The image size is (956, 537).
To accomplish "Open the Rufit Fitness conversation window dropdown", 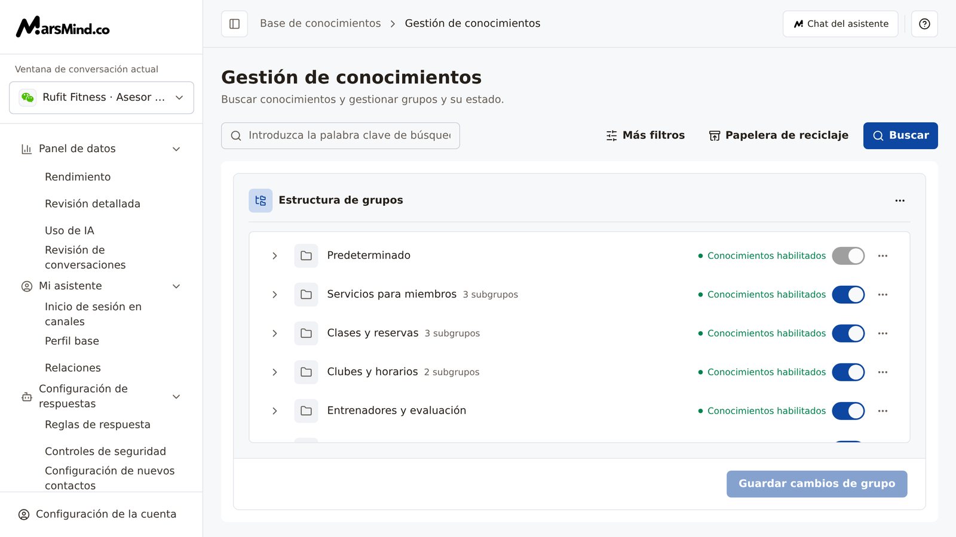I will pyautogui.click(x=102, y=97).
